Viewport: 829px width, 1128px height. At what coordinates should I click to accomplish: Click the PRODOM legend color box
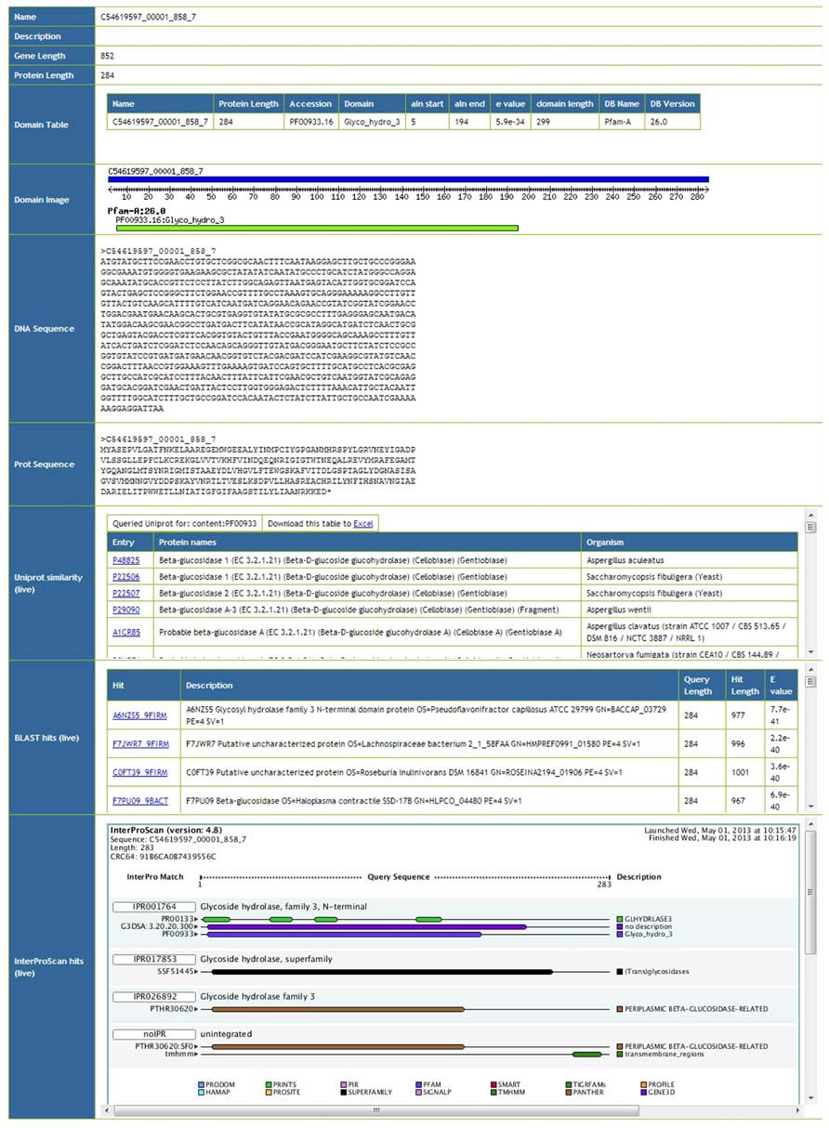click(x=201, y=1084)
